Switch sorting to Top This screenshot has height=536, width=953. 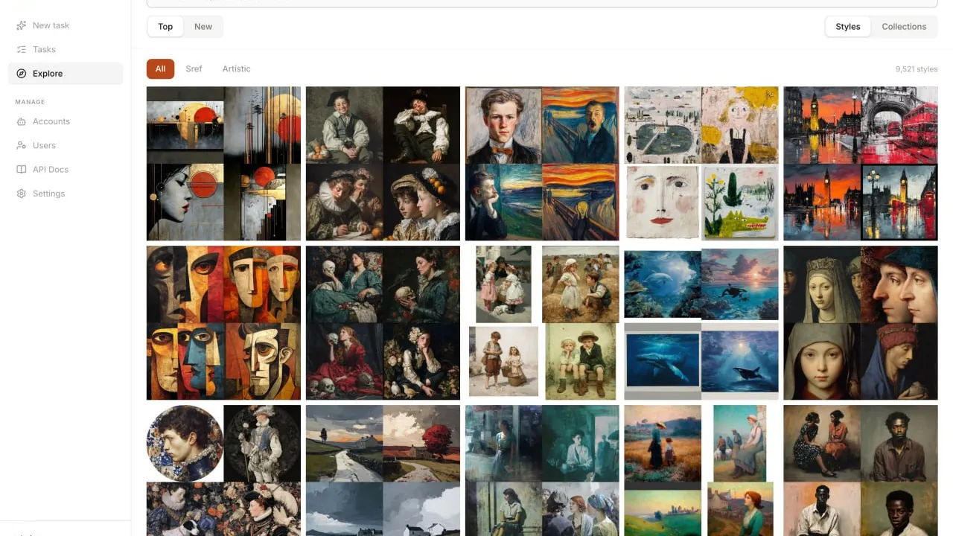[x=165, y=27]
